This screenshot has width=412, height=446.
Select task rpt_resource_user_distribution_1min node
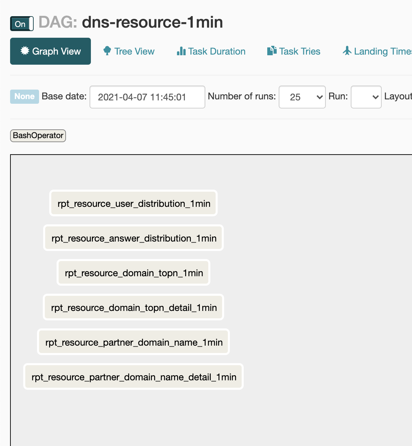134,203
